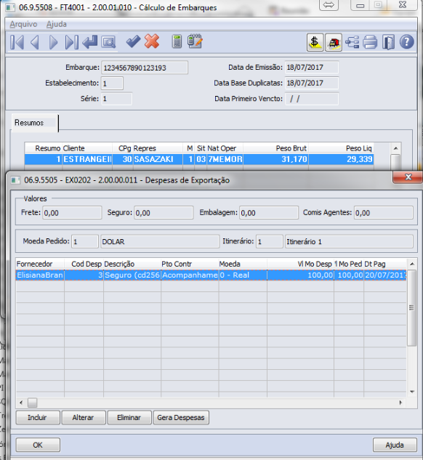Click the Dt Pag column header
The width and height of the screenshot is (423, 460).
[x=385, y=264]
